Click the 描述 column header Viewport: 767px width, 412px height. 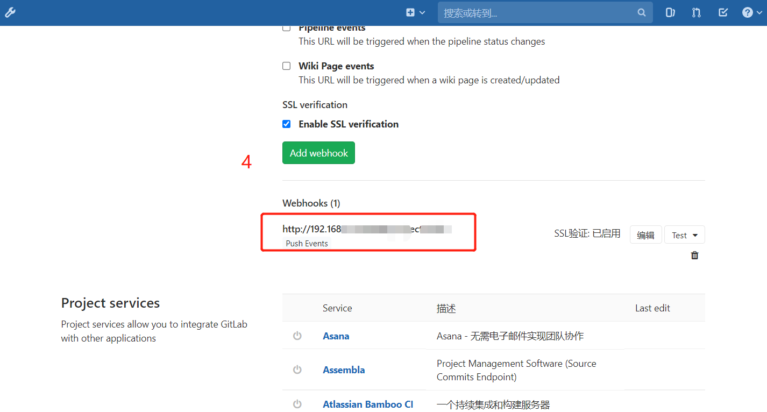446,309
